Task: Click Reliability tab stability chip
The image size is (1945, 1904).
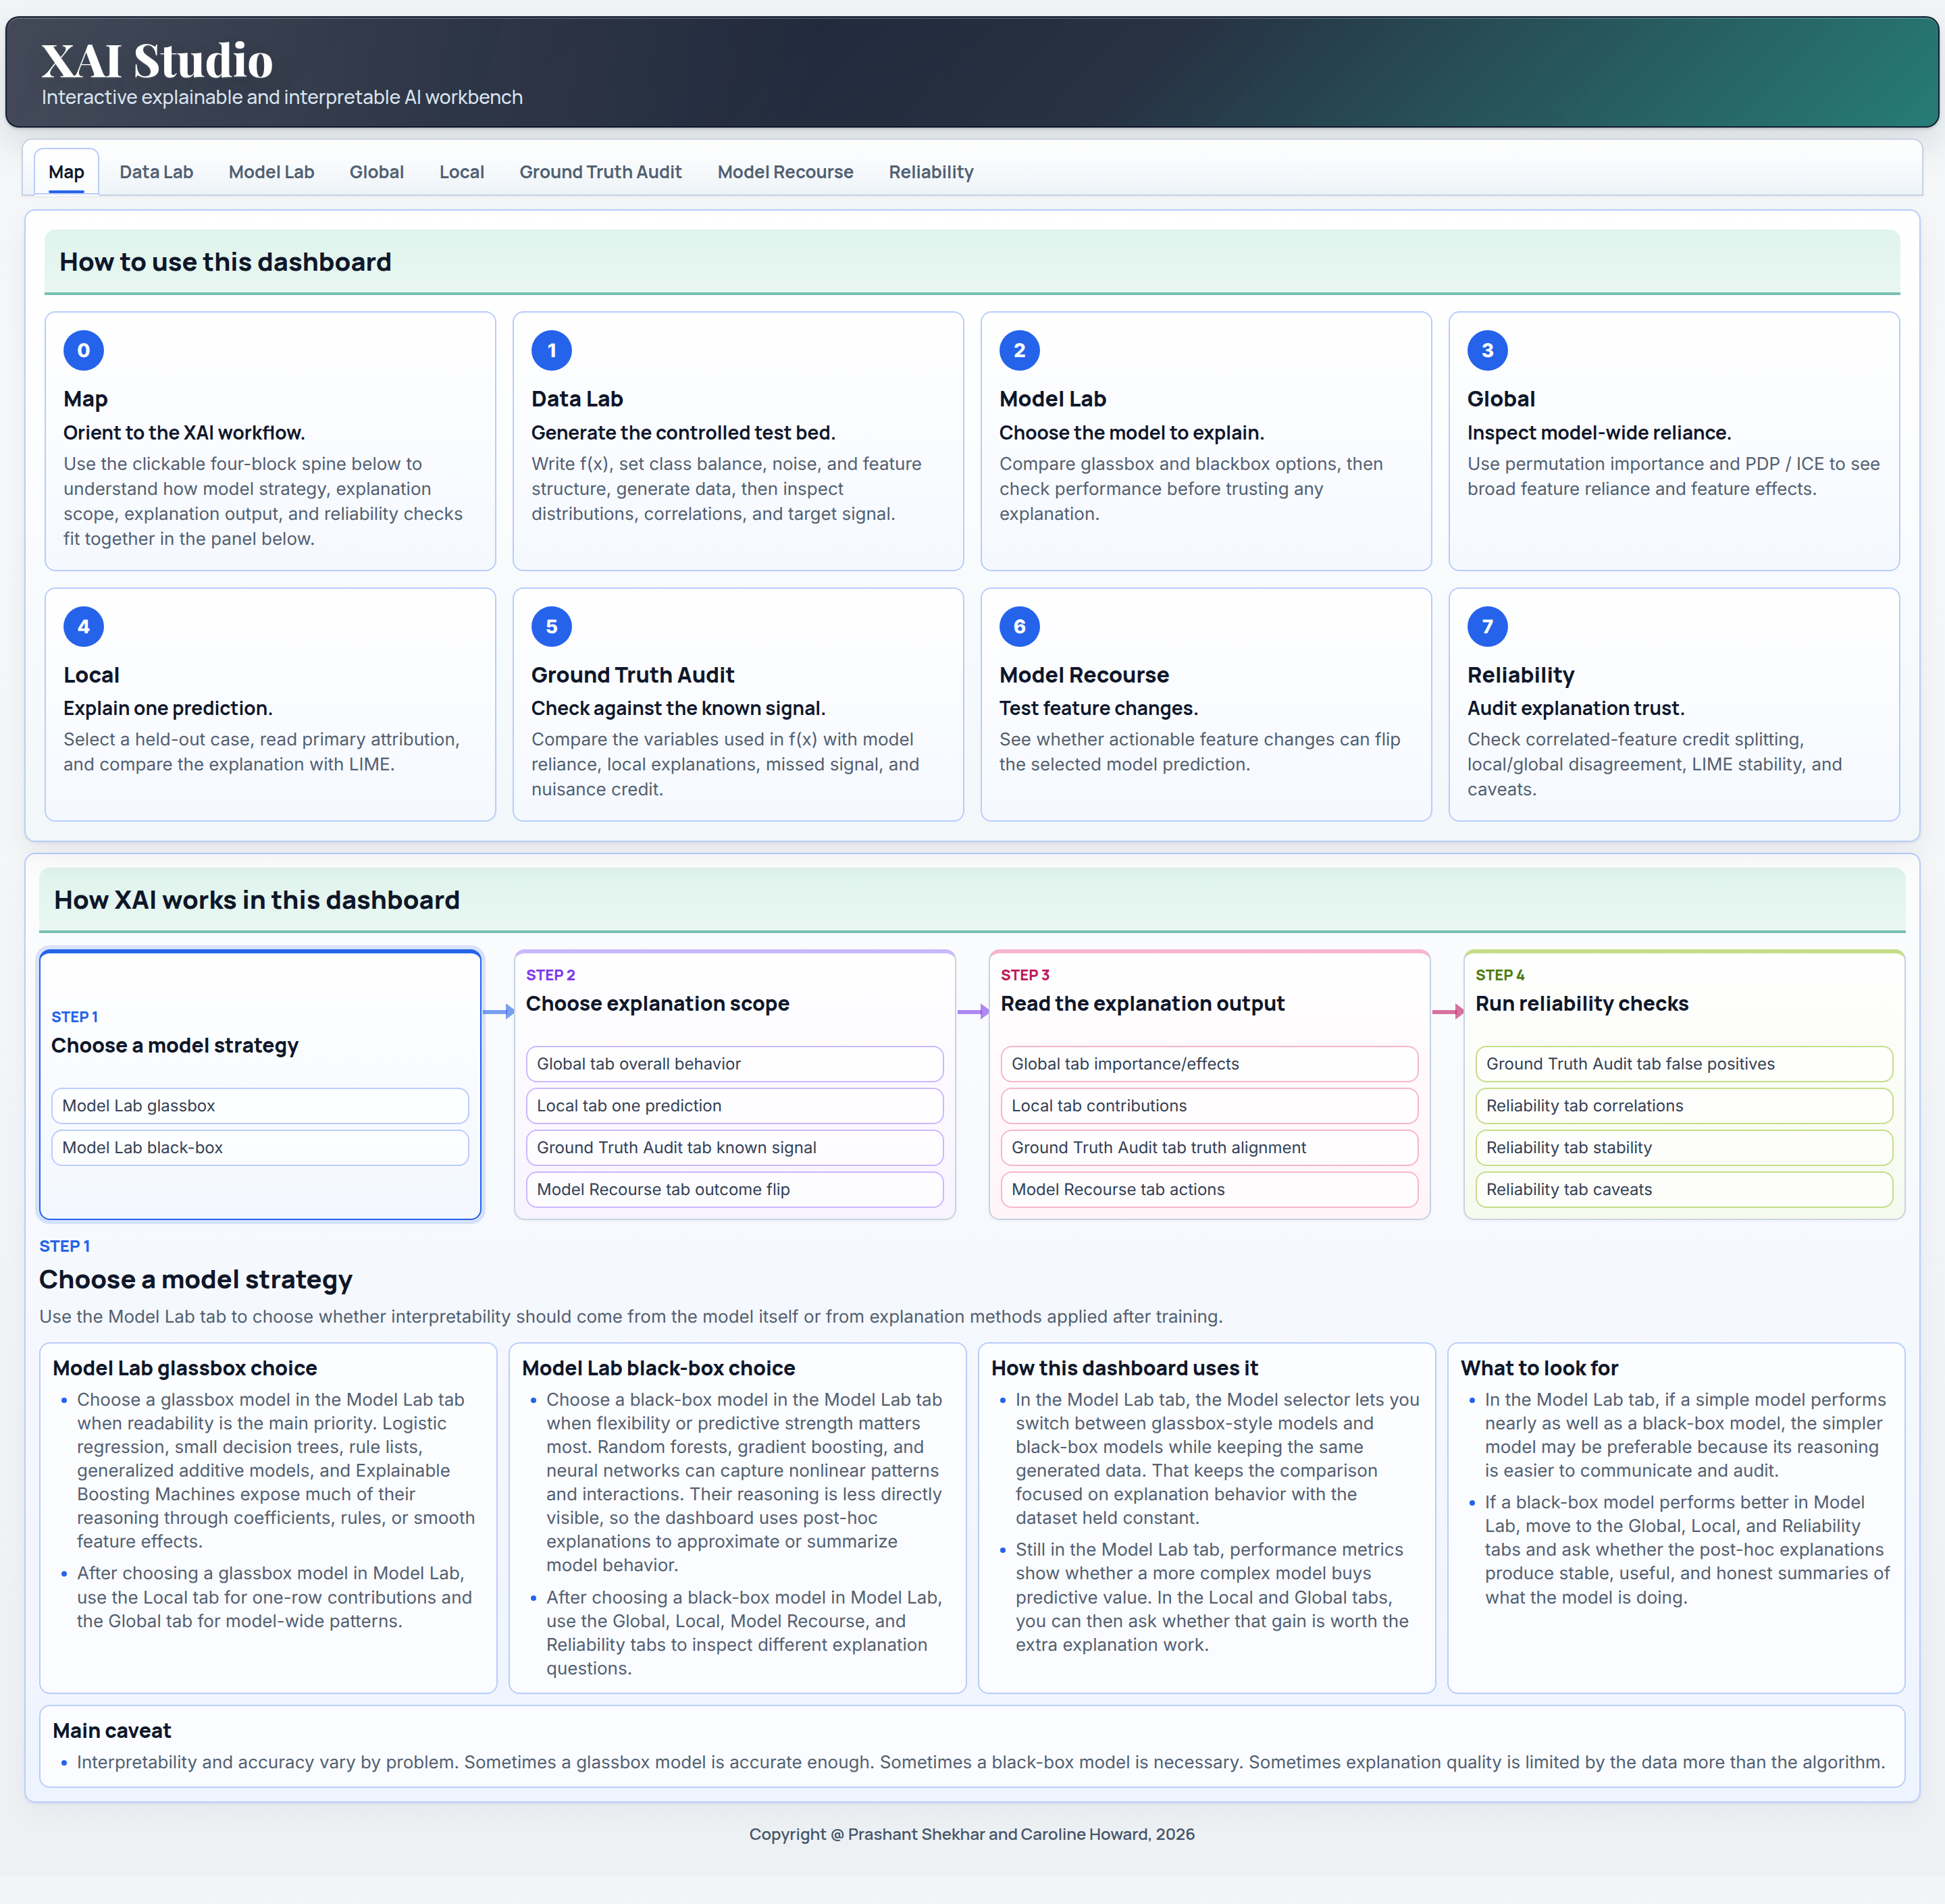Action: (1684, 1148)
